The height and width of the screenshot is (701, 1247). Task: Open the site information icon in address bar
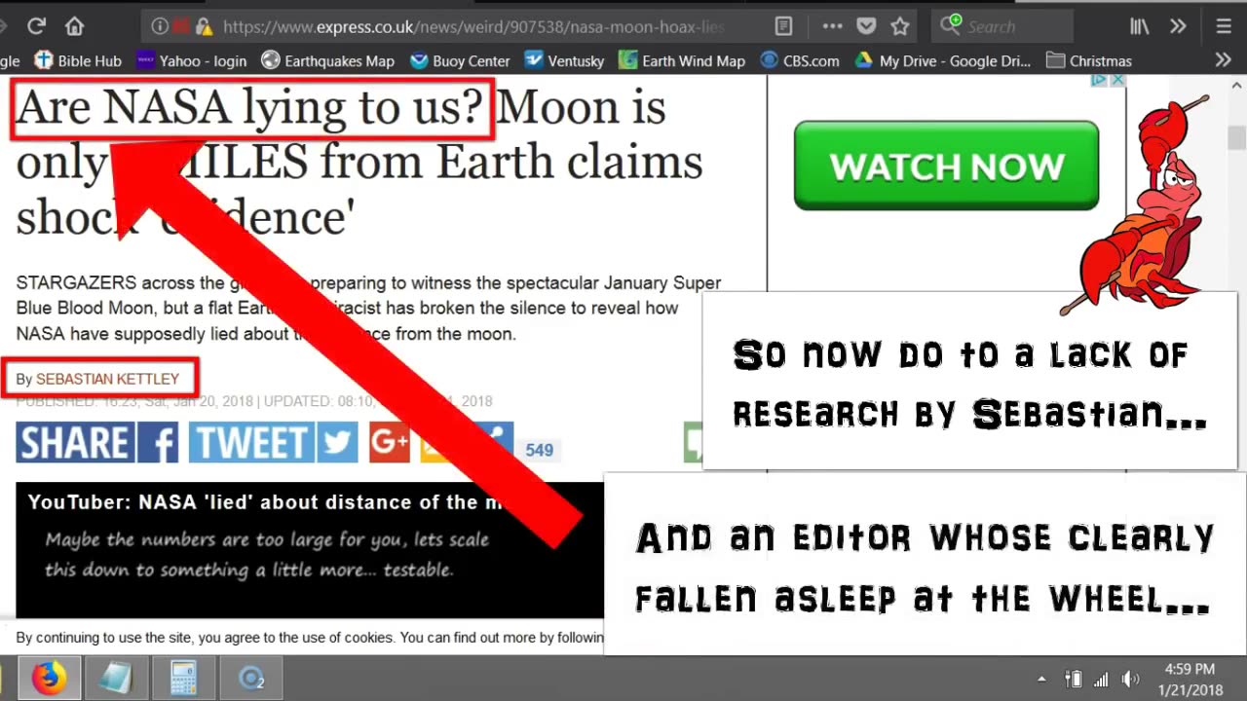(x=160, y=26)
